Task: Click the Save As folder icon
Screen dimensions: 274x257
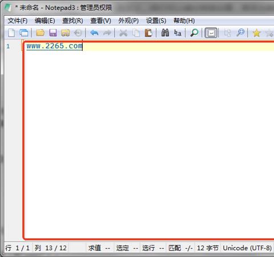Action: pos(66,33)
